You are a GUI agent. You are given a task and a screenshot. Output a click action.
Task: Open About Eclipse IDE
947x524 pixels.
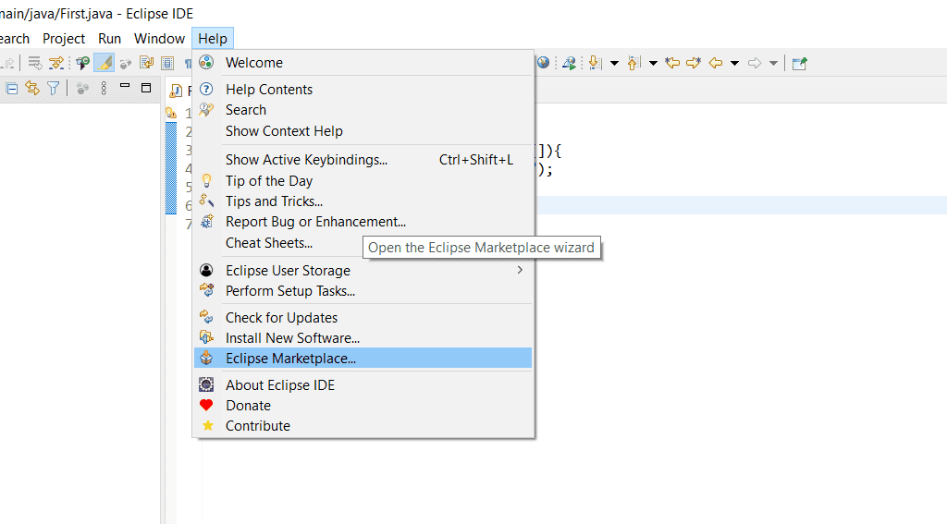click(363, 385)
